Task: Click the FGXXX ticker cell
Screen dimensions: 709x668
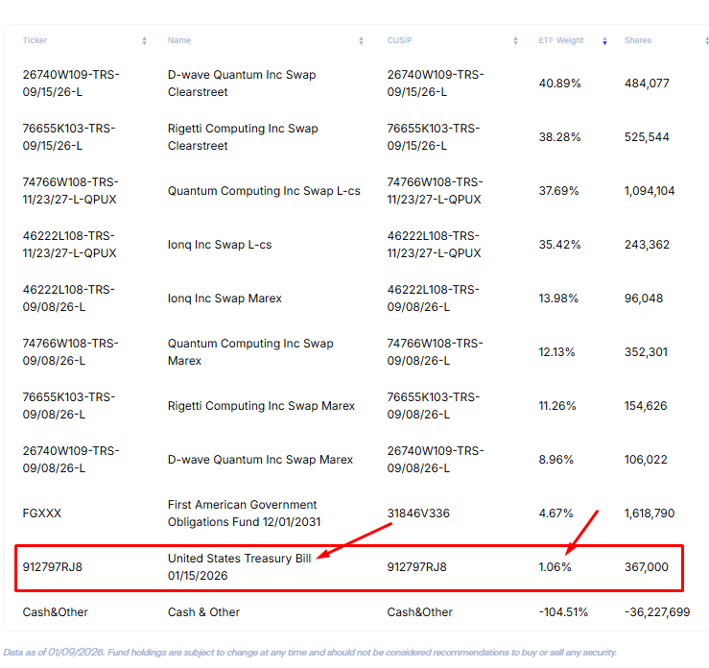Action: [41, 513]
